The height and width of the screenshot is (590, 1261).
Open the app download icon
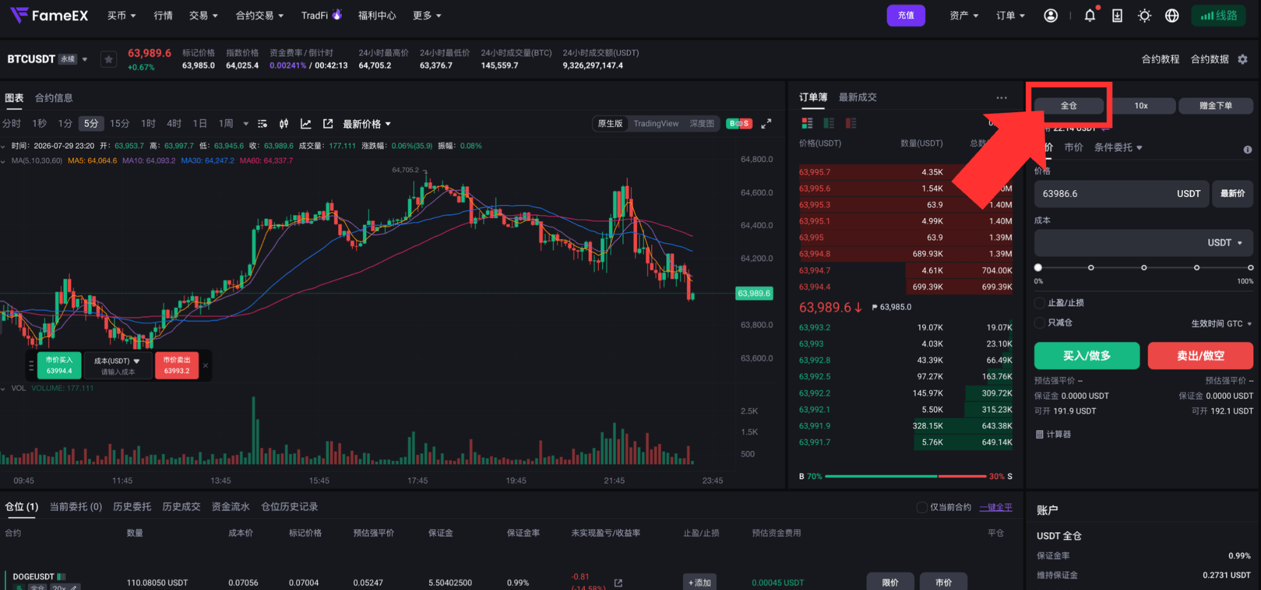pyautogui.click(x=1117, y=15)
